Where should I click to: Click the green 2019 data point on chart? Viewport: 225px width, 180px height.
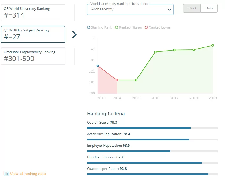213,45
